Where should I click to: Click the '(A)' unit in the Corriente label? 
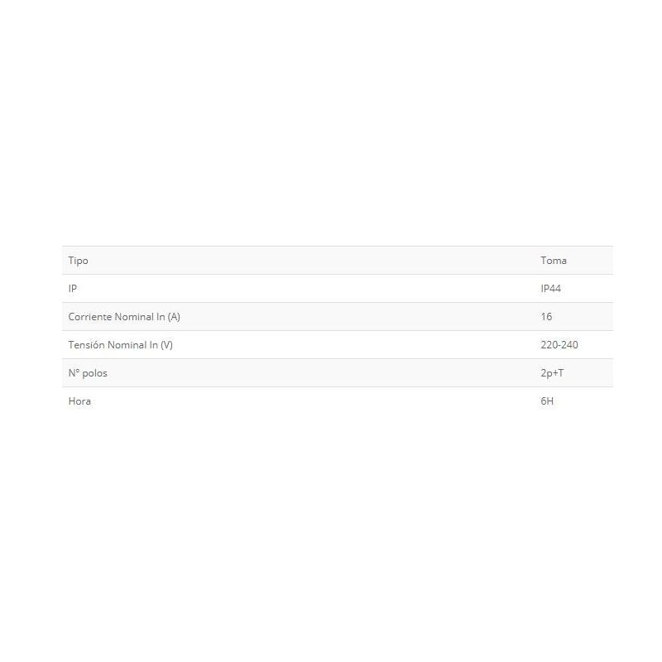[x=173, y=317]
